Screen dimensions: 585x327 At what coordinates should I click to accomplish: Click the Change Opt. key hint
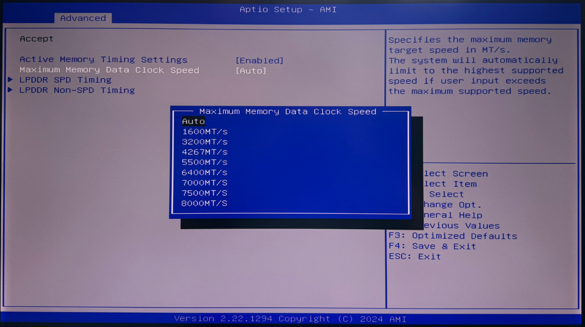(x=452, y=205)
